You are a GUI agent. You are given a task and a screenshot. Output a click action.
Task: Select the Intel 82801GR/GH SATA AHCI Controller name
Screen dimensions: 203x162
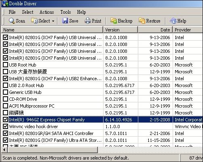click(51, 133)
